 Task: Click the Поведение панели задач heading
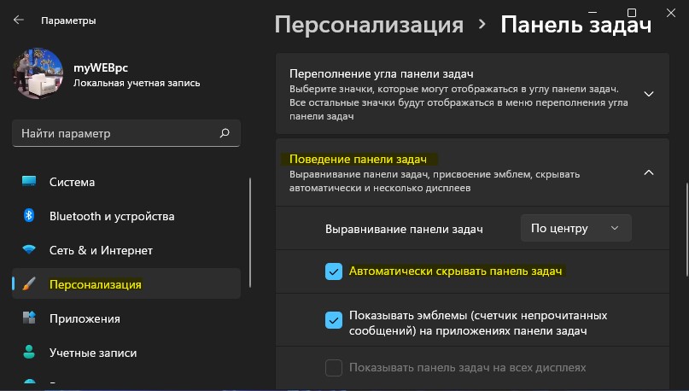pyautogui.click(x=358, y=159)
